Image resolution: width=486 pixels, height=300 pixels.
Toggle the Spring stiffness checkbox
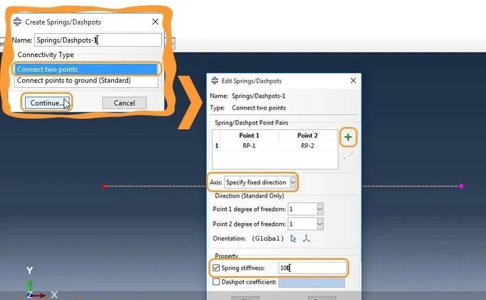216,268
